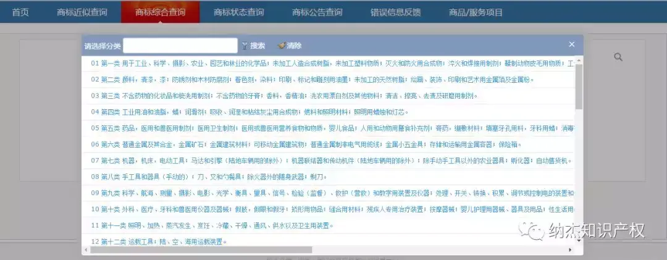Click the funnel icon beside 搜索
The image size is (667, 260).
[x=245, y=46]
